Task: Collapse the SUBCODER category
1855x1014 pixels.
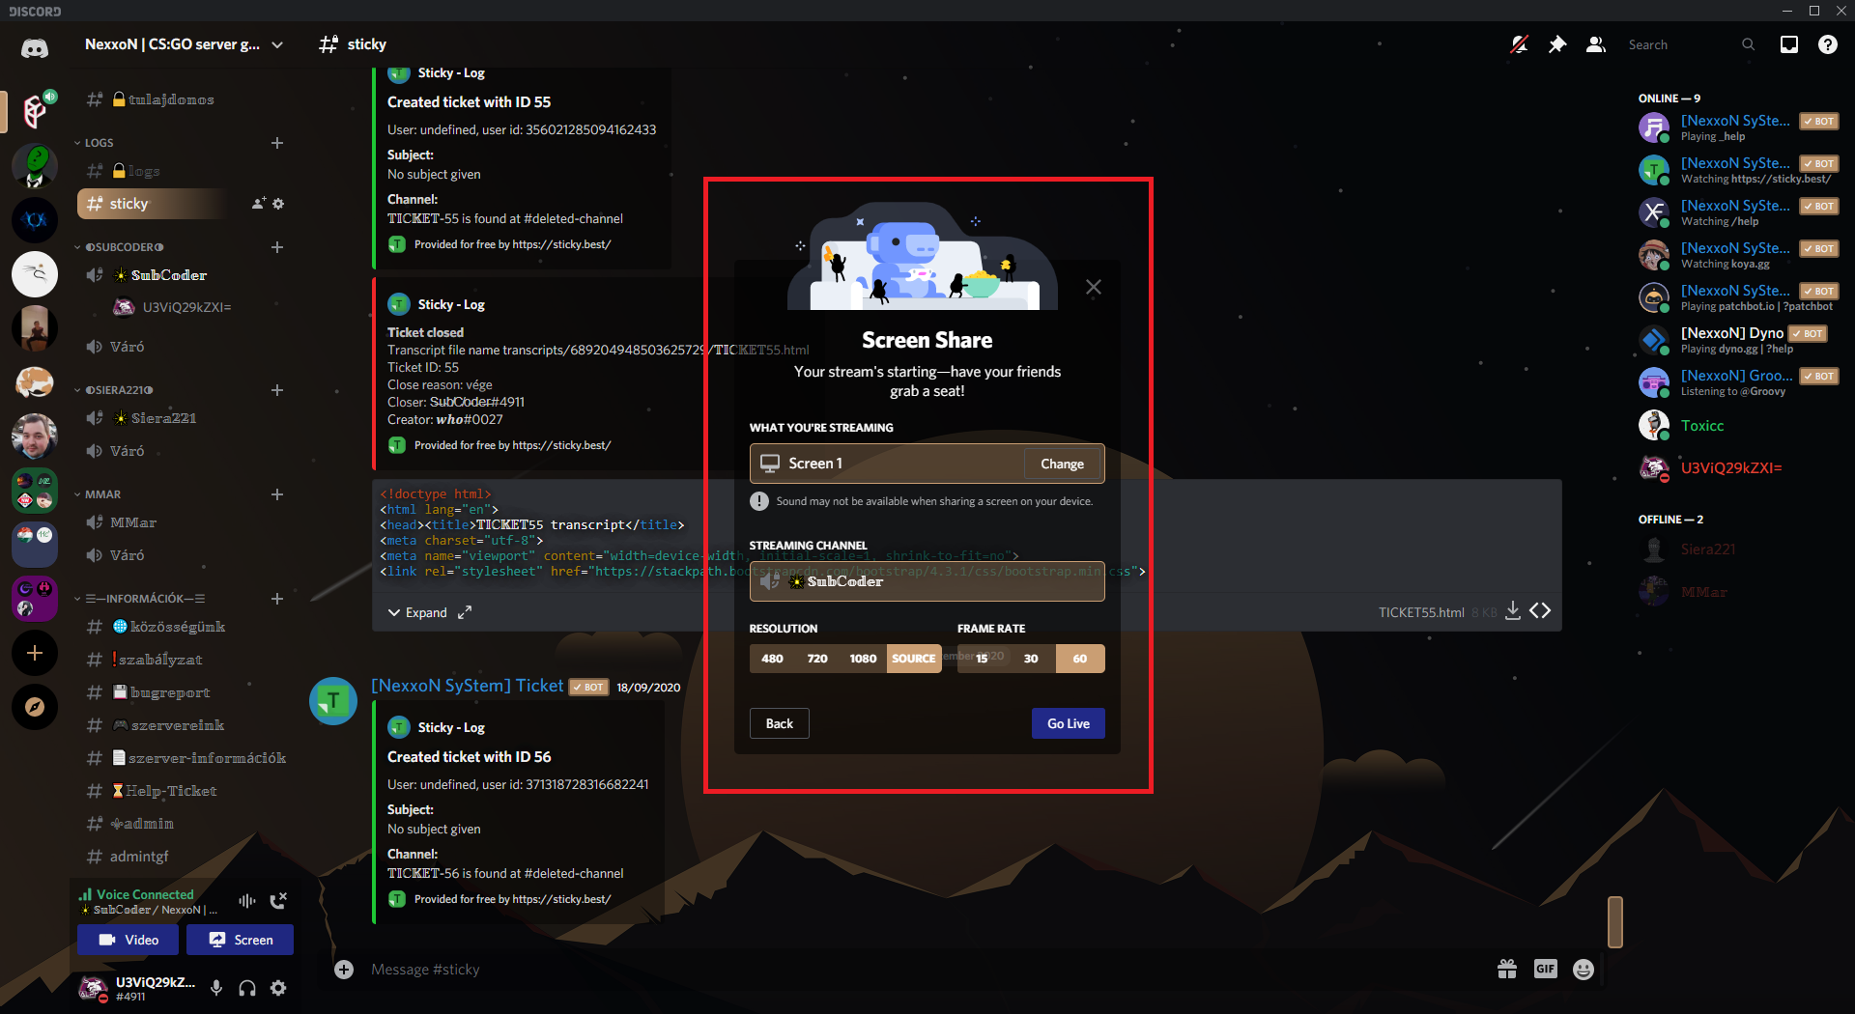Action: [120, 247]
